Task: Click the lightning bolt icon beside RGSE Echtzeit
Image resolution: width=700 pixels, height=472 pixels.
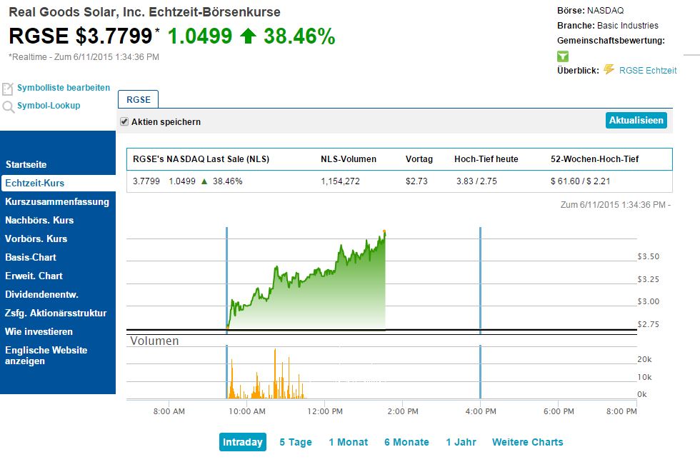Action: click(609, 69)
